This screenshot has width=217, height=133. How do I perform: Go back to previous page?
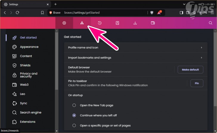point(5,13)
